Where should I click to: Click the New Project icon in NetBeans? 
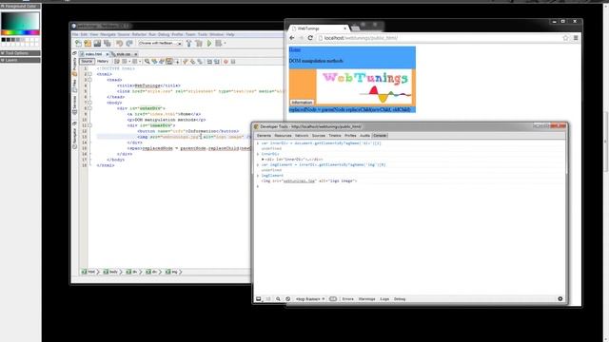click(88, 44)
